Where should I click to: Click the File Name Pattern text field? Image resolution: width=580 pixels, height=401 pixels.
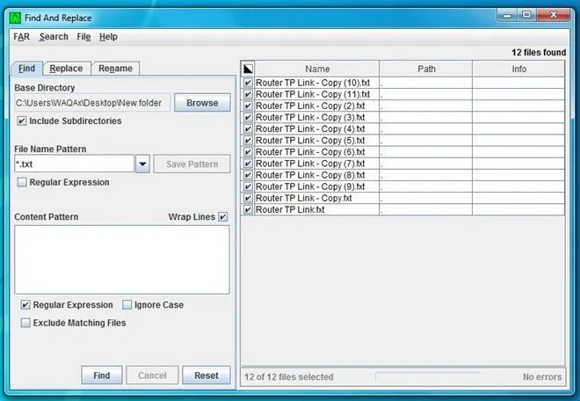[x=74, y=164]
